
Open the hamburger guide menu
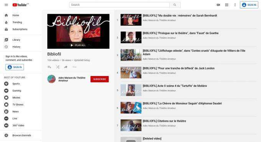pyautogui.click(x=6, y=5)
